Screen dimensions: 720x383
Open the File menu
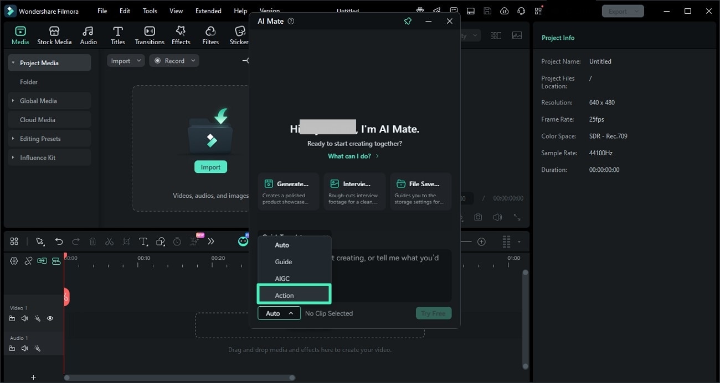(x=102, y=11)
